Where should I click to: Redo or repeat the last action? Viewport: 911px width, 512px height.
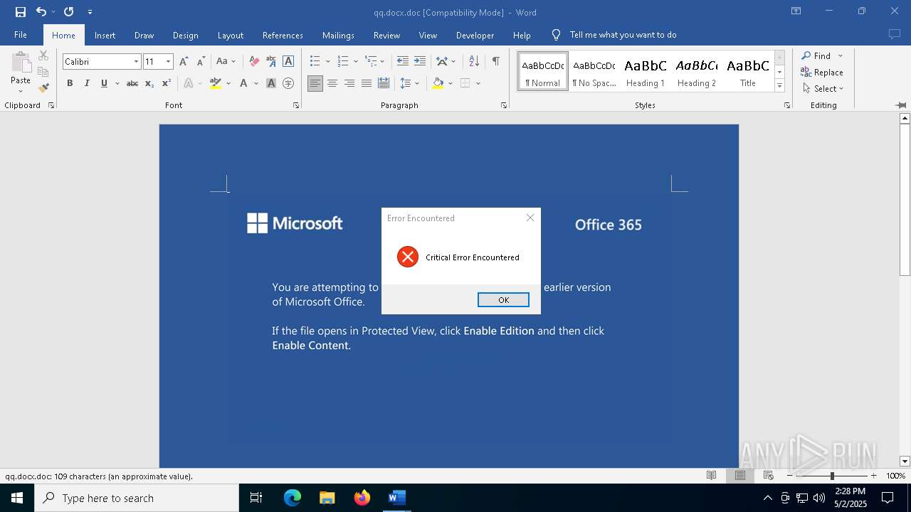(68, 12)
